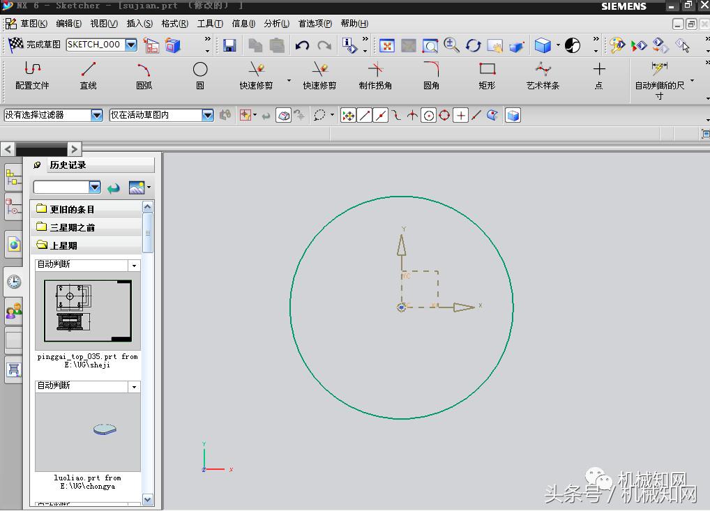Open the 插入(S) menu
The height and width of the screenshot is (511, 710).
coord(139,24)
